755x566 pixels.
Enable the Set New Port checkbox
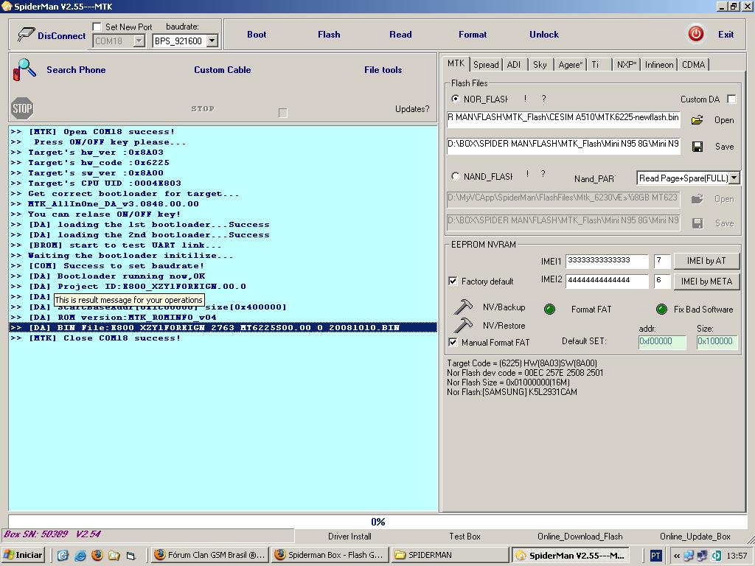[x=97, y=27]
